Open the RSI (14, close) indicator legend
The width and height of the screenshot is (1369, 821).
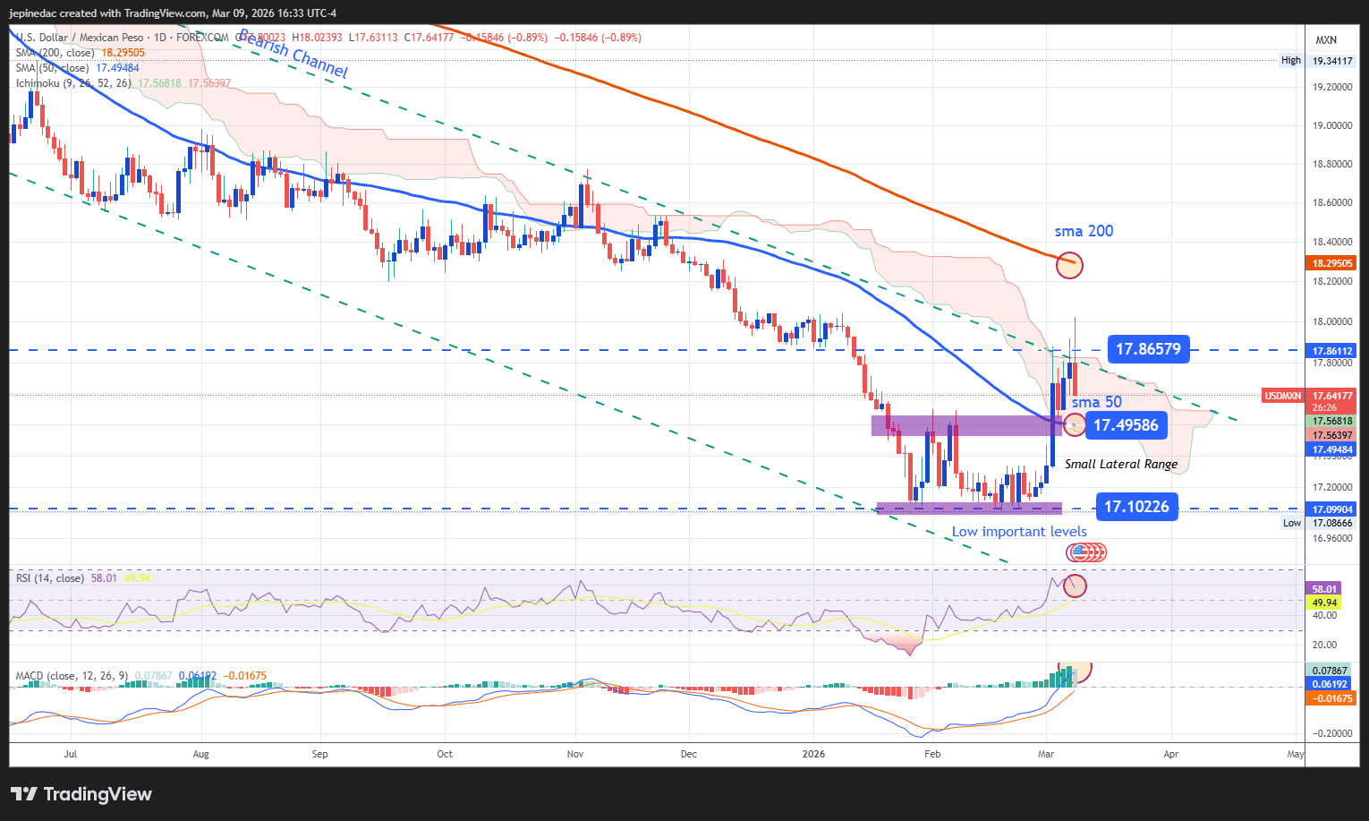pos(83,578)
